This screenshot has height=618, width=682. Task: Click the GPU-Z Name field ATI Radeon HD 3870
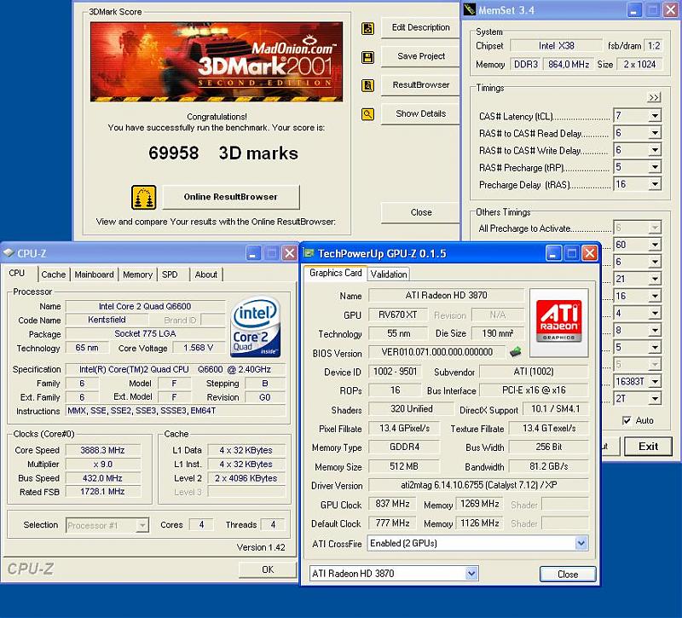point(446,295)
